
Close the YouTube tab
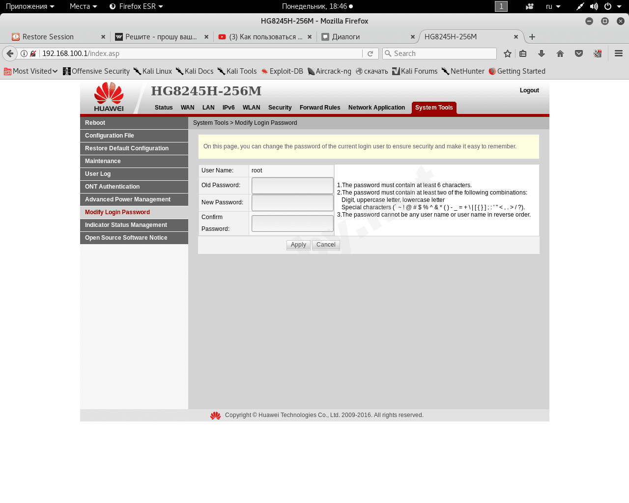(310, 37)
